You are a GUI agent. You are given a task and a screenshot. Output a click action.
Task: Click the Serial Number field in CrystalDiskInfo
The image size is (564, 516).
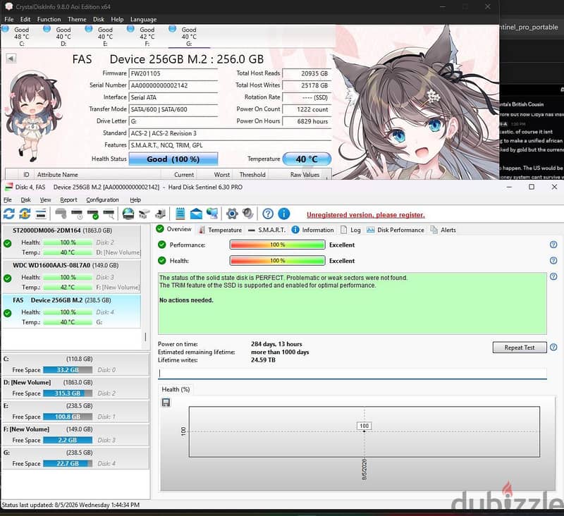(173, 85)
